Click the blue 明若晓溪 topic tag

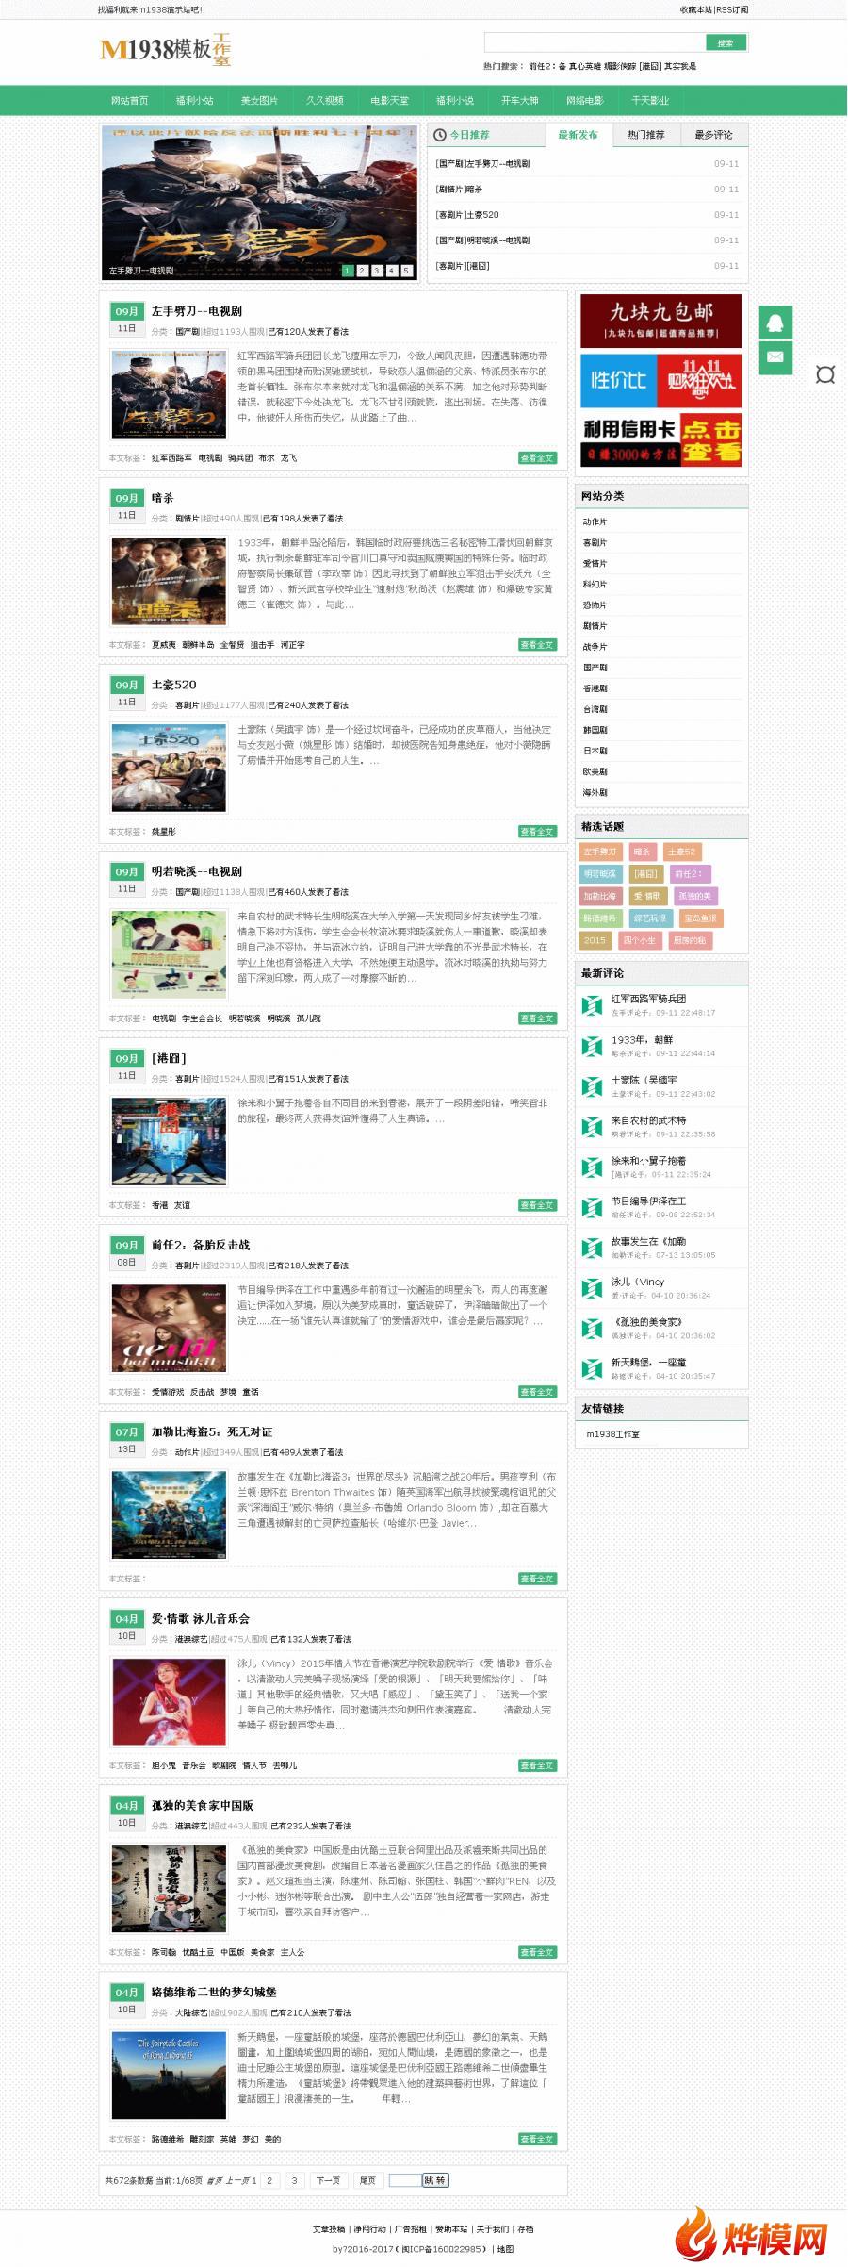(x=600, y=874)
